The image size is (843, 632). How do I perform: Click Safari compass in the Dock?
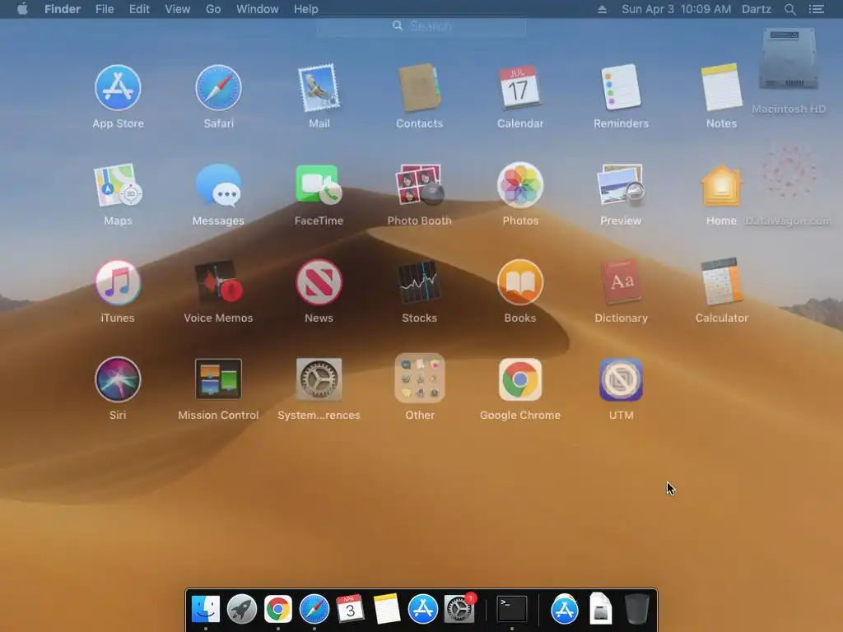(x=314, y=609)
